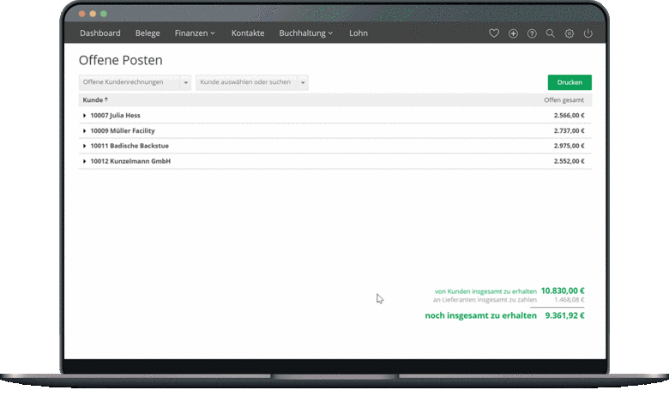The image size is (669, 408).
Task: Open the settings gear icon
Action: [x=570, y=33]
